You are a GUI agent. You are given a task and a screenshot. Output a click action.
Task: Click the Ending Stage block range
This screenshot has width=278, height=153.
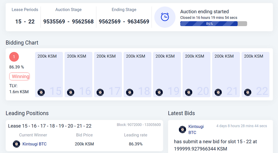(x=124, y=21)
